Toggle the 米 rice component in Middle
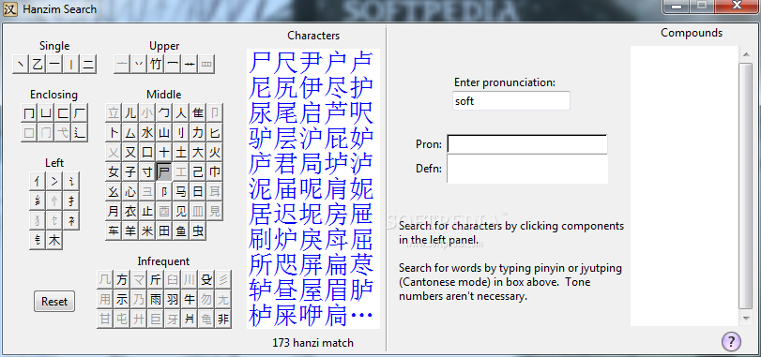Viewport: 761px width, 357px height. (x=147, y=231)
